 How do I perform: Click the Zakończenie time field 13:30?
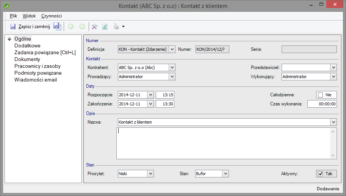point(165,104)
